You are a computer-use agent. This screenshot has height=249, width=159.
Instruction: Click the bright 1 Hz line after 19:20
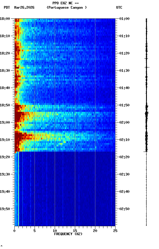(x=18, y=189)
